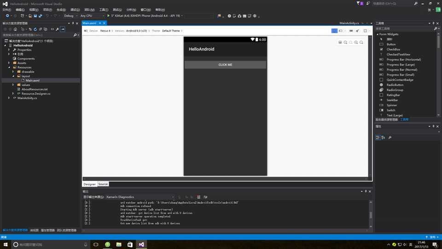Click the Save All toolbar icon
This screenshot has height=249, width=442.
[41, 16]
